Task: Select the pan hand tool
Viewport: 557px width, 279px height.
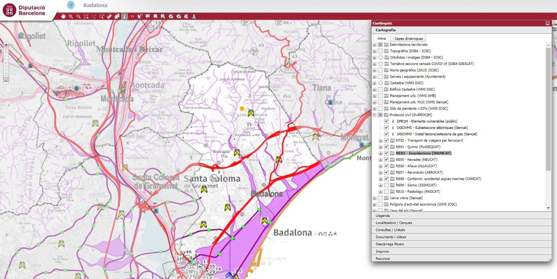Action: [63, 16]
